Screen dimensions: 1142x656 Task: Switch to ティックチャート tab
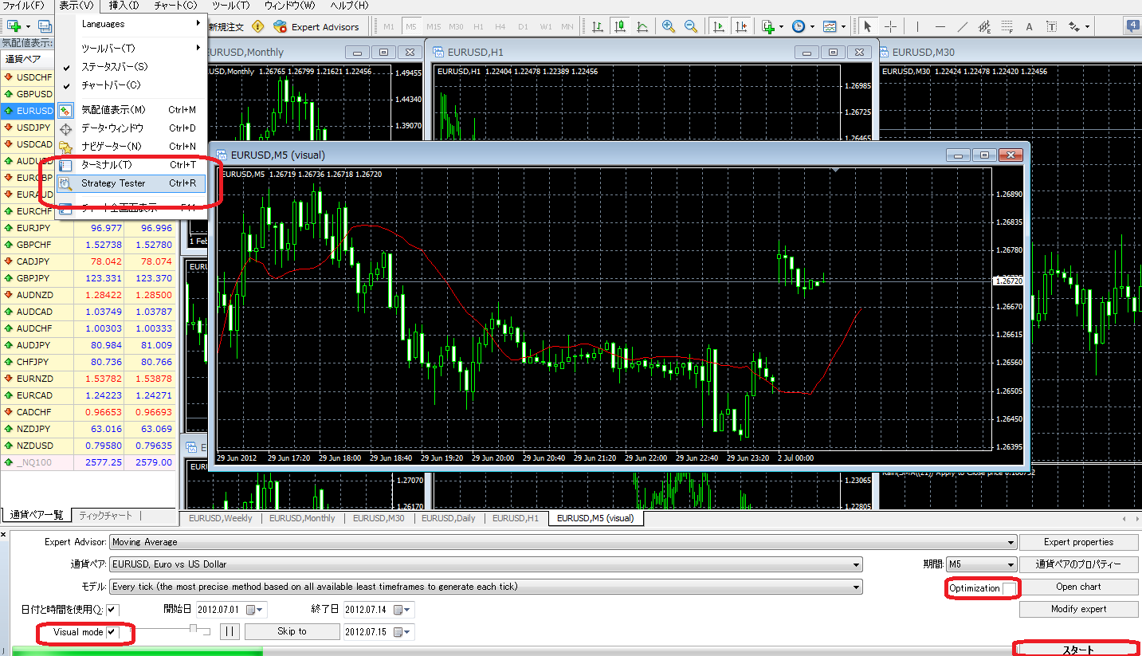(x=105, y=516)
